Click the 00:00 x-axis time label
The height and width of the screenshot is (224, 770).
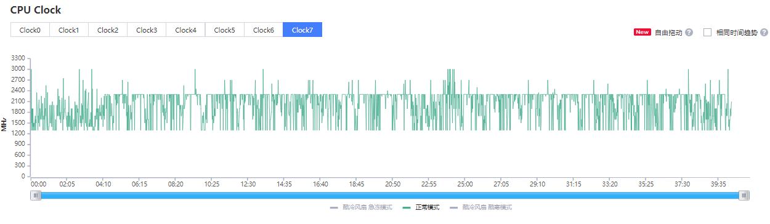[39, 184]
